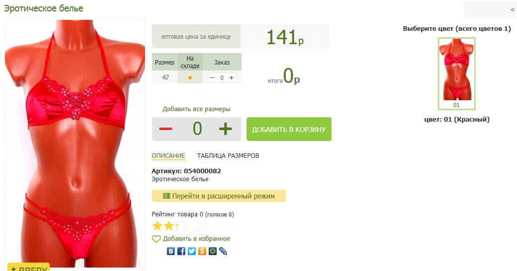Click the large green plus quantity button
This screenshot has width=517, height=271.
(226, 129)
